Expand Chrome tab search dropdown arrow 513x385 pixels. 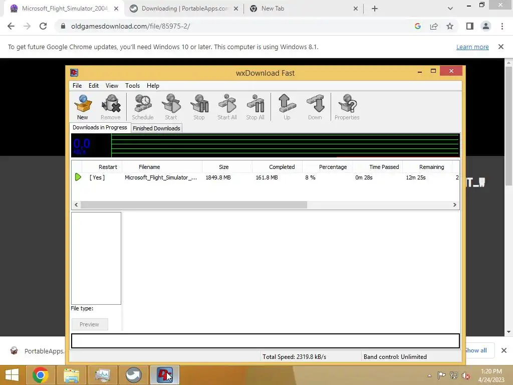[x=450, y=9]
